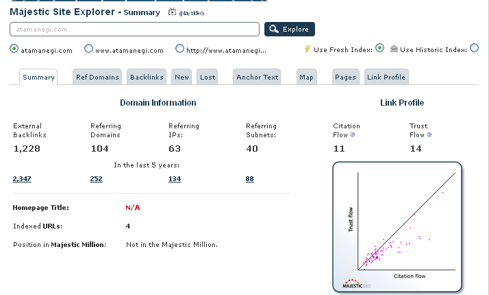Open the Anchor Text tab
This screenshot has height=295, width=489.
pos(257,77)
